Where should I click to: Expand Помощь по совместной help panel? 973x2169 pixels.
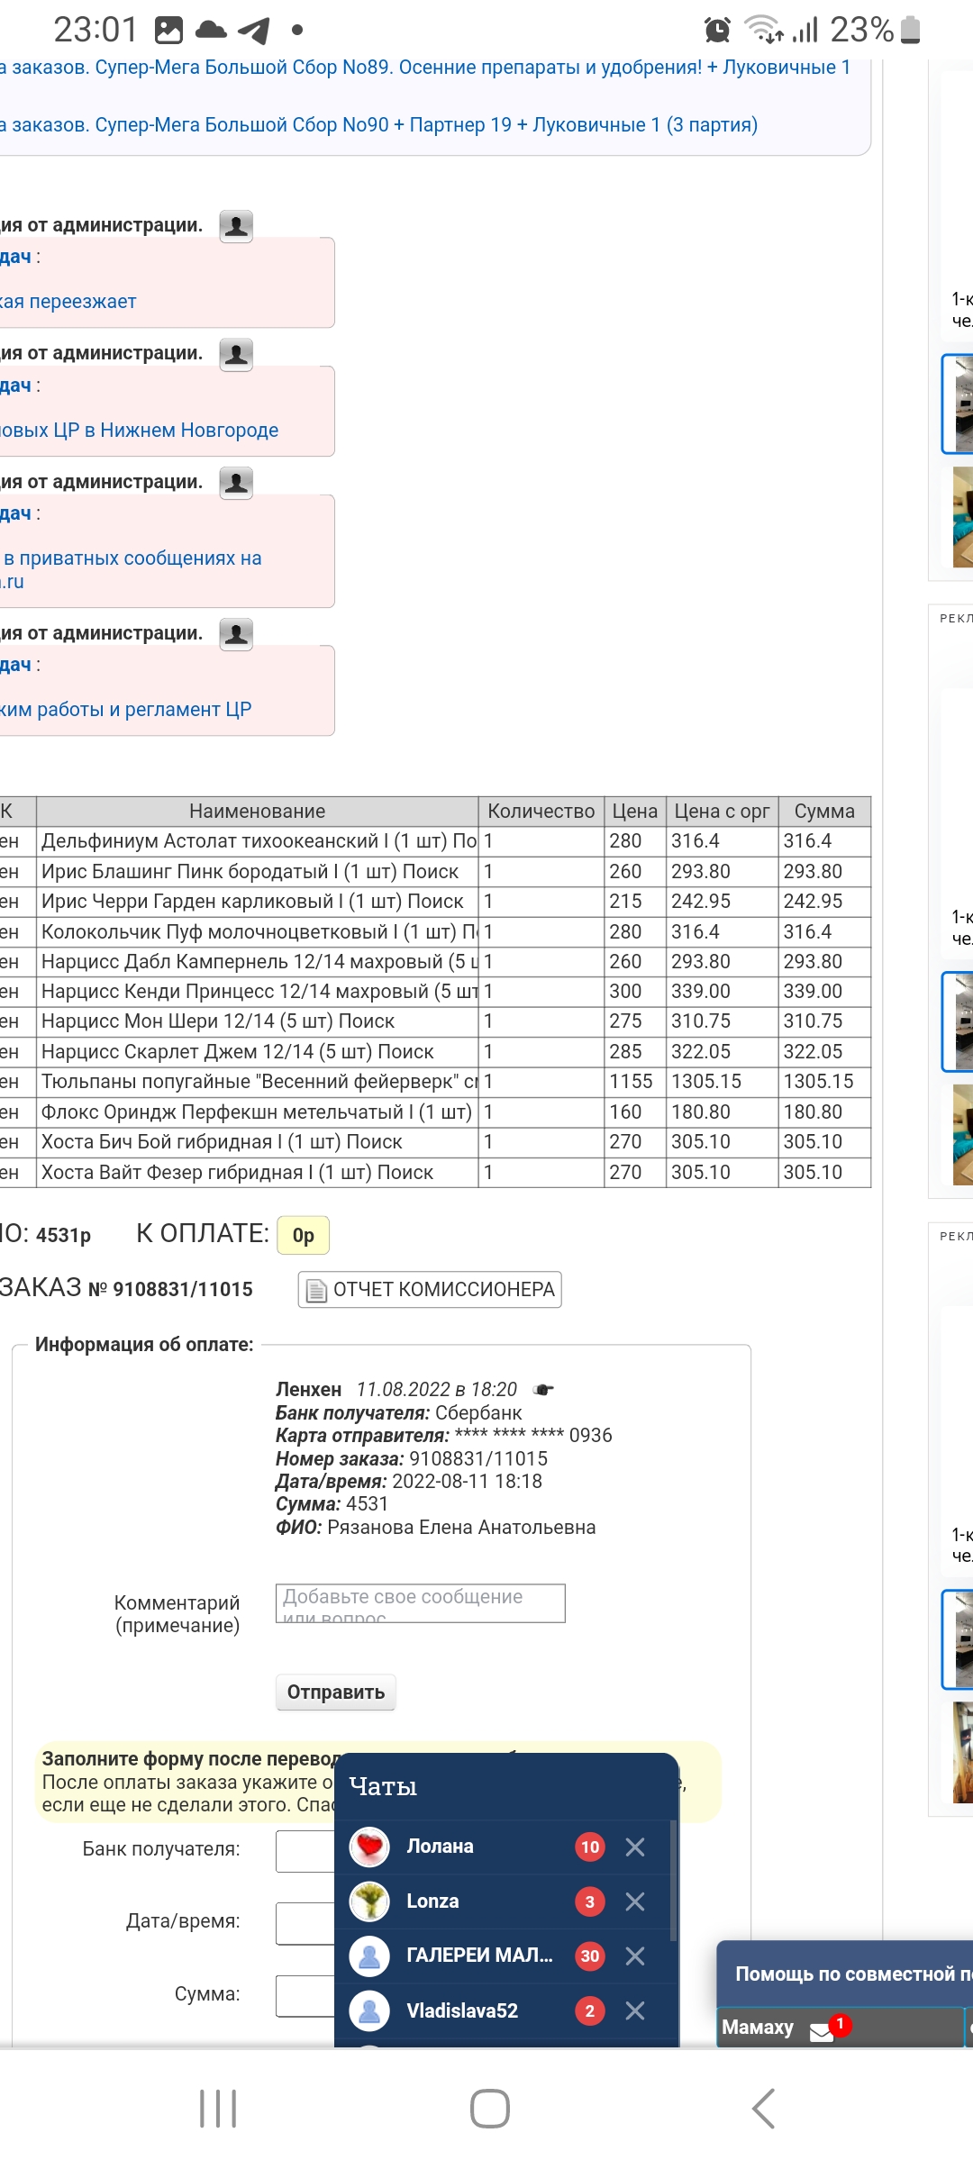(845, 1974)
